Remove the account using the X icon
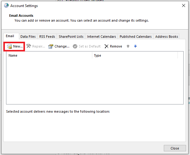Screen dimensions: 190x155 pos(106,46)
